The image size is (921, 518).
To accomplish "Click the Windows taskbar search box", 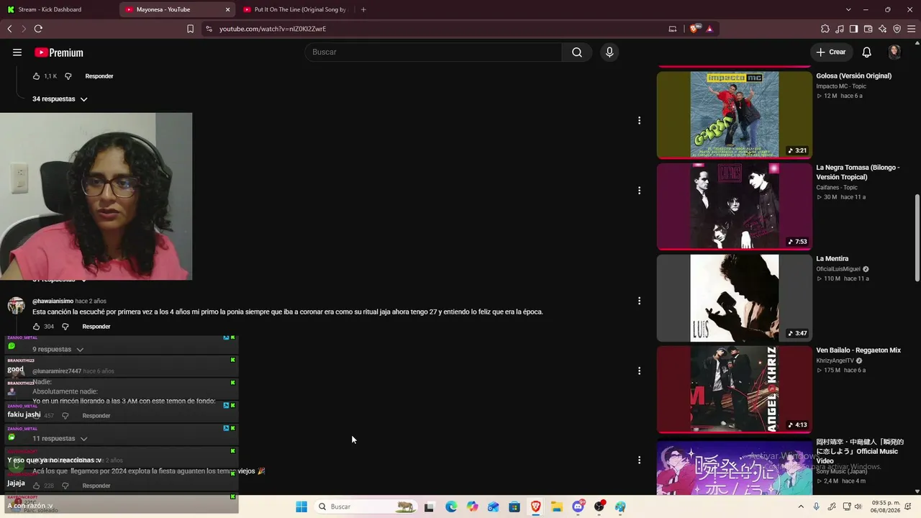I will point(367,506).
